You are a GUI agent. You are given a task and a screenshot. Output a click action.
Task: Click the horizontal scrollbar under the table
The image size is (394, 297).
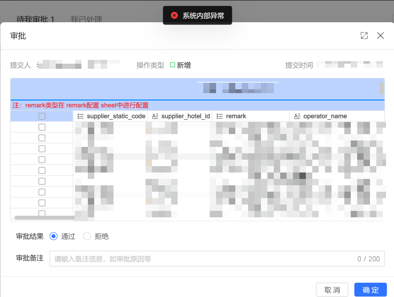44,218
